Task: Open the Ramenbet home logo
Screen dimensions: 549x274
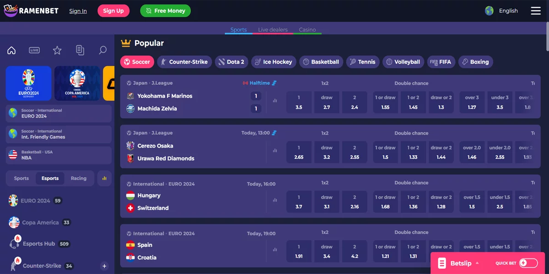Action: (x=31, y=11)
